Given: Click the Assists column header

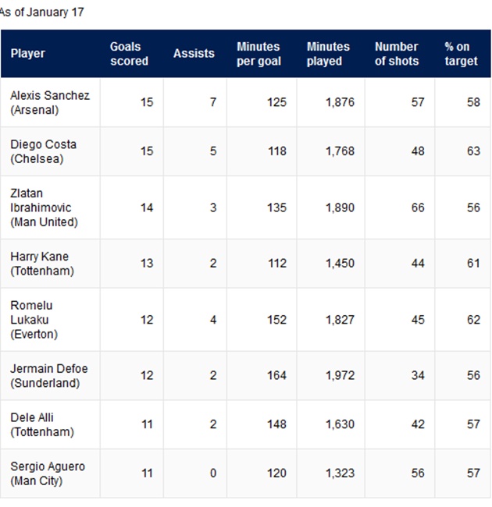Looking at the screenshot, I should click(x=194, y=53).
